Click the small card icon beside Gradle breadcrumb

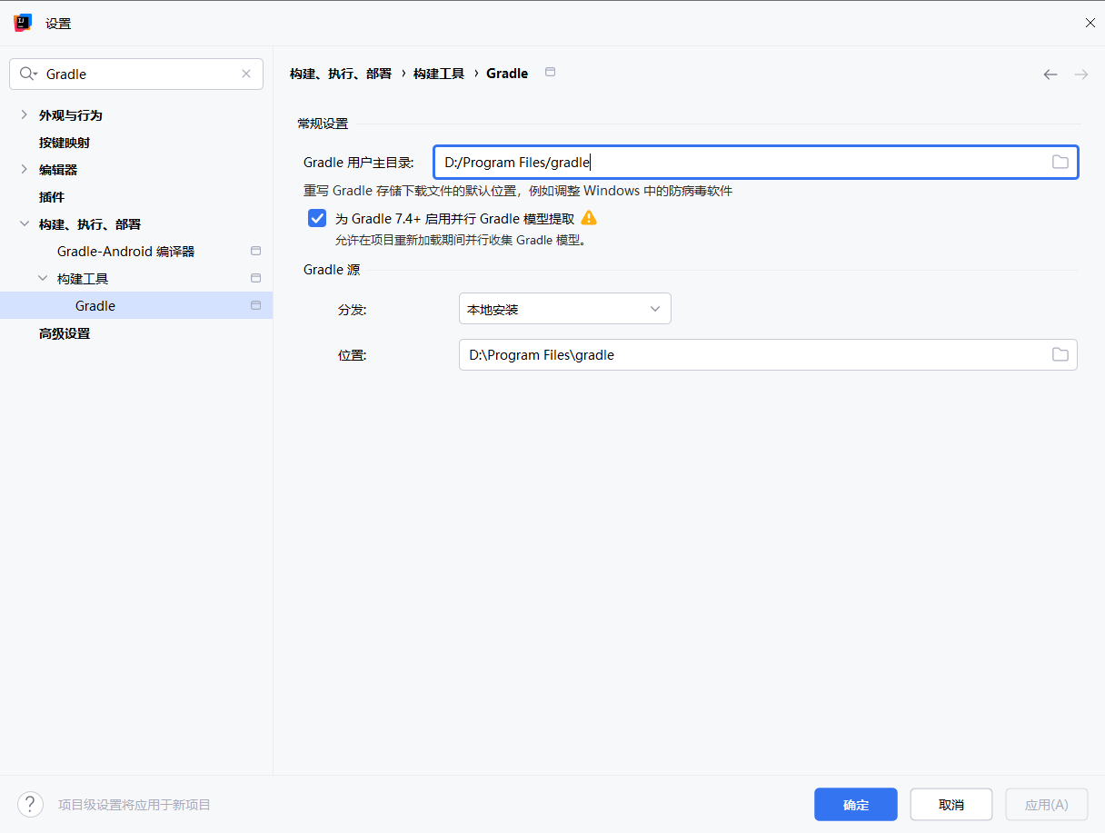coord(550,73)
